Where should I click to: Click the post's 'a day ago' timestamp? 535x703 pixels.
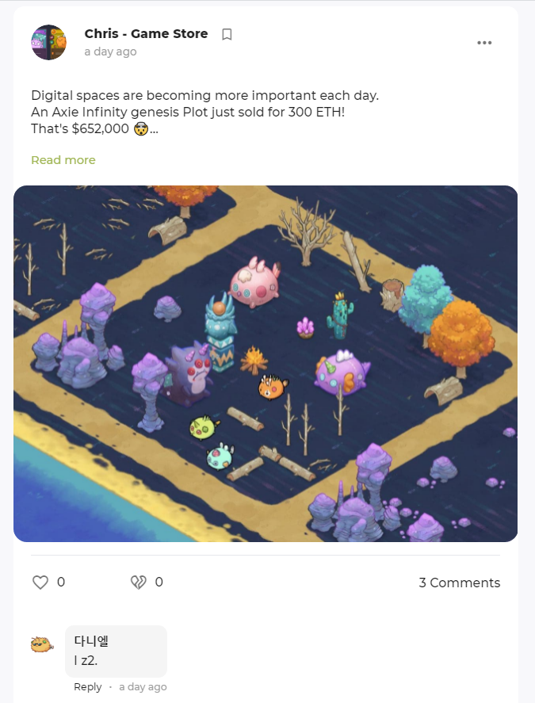coord(110,52)
